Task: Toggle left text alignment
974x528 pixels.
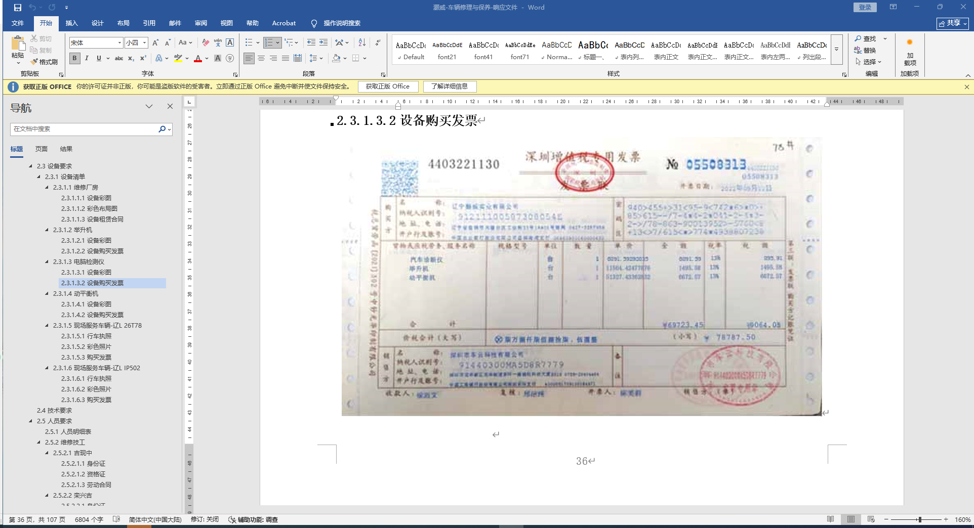Action: point(249,59)
